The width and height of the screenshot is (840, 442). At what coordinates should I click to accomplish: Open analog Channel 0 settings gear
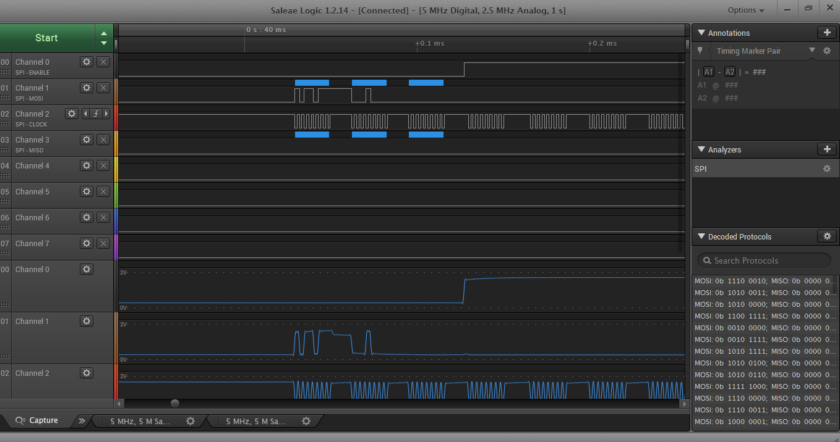click(x=87, y=269)
